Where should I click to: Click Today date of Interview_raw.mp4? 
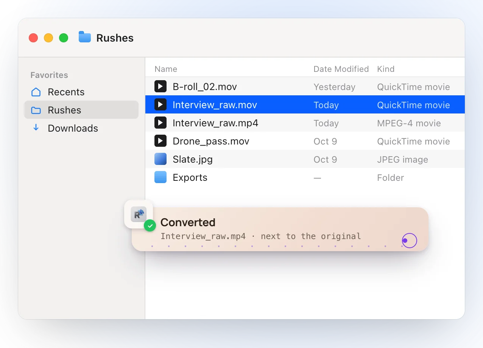[x=326, y=123]
